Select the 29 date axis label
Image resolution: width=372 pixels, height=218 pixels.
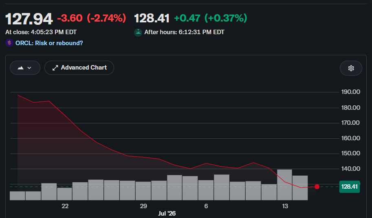click(143, 206)
